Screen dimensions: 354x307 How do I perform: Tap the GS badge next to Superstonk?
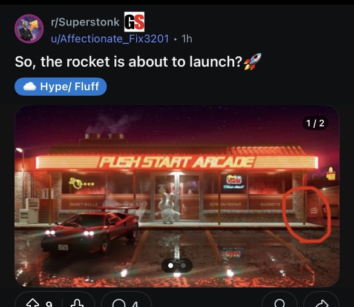(134, 22)
